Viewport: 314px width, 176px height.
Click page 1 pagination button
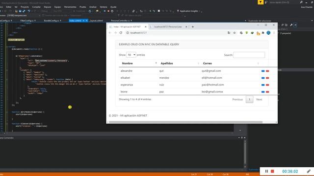pyautogui.click(x=249, y=99)
